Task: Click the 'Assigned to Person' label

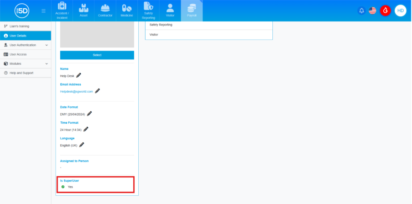Action: 74,161
